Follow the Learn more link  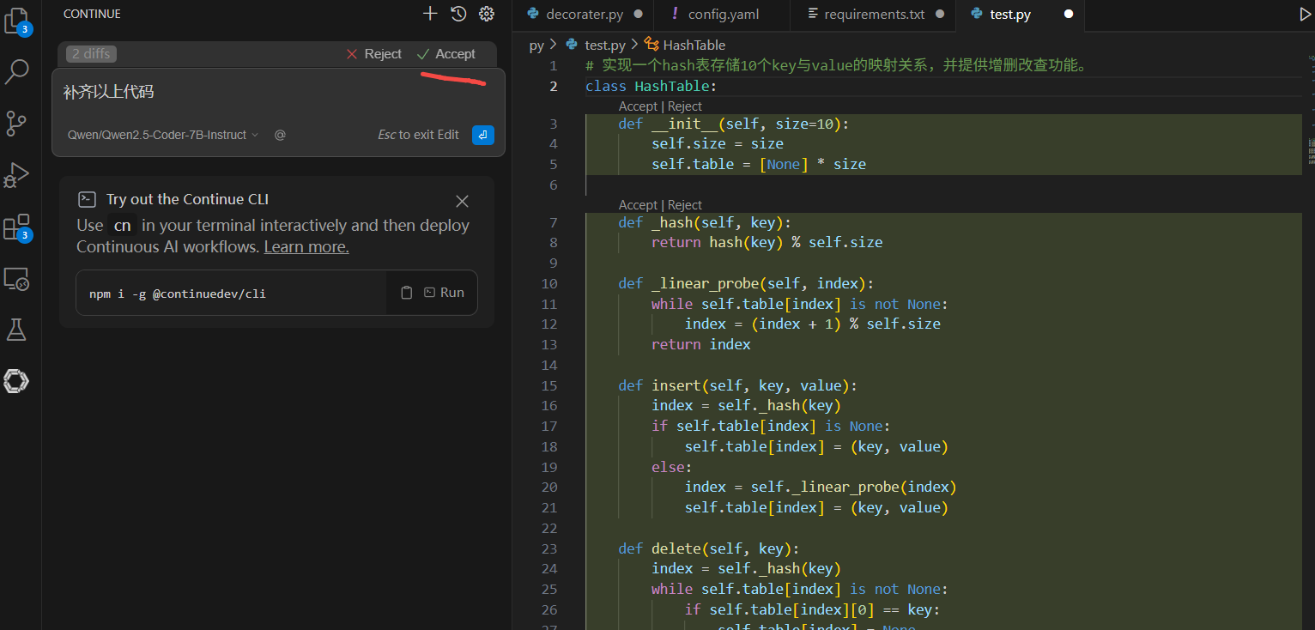pyautogui.click(x=306, y=247)
